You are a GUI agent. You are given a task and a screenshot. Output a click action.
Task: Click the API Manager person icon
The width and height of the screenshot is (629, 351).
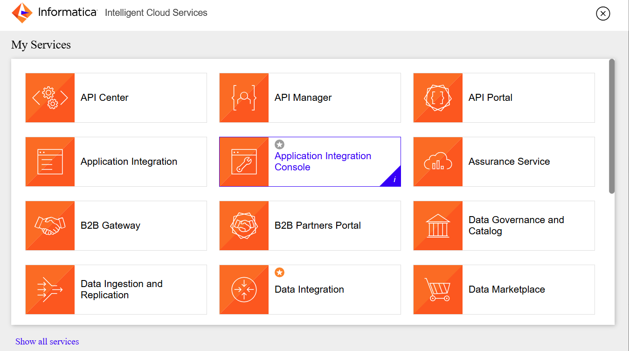click(x=244, y=98)
